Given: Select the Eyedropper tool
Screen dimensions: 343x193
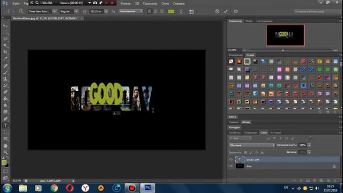Looking at the screenshot, I should tap(5, 58).
